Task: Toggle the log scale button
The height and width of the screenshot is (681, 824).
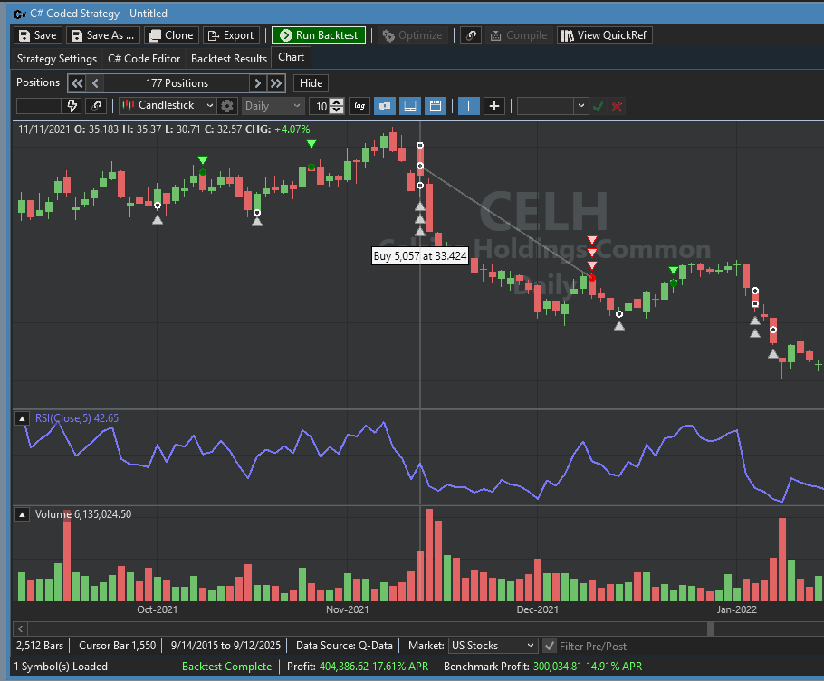Action: tap(359, 106)
